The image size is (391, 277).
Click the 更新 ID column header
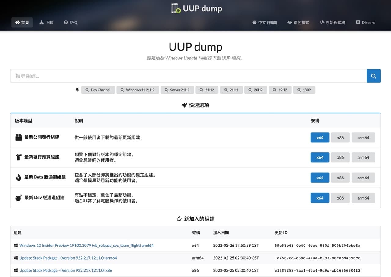(281, 233)
